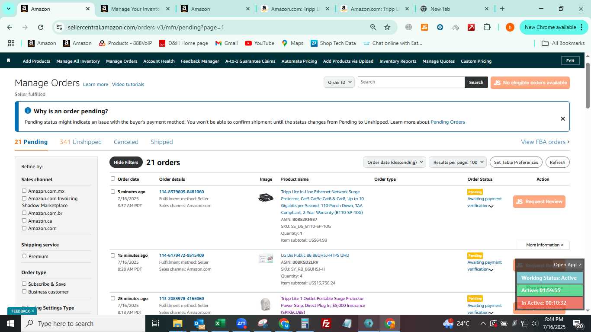Open the Maps bookmark

pyautogui.click(x=292, y=43)
